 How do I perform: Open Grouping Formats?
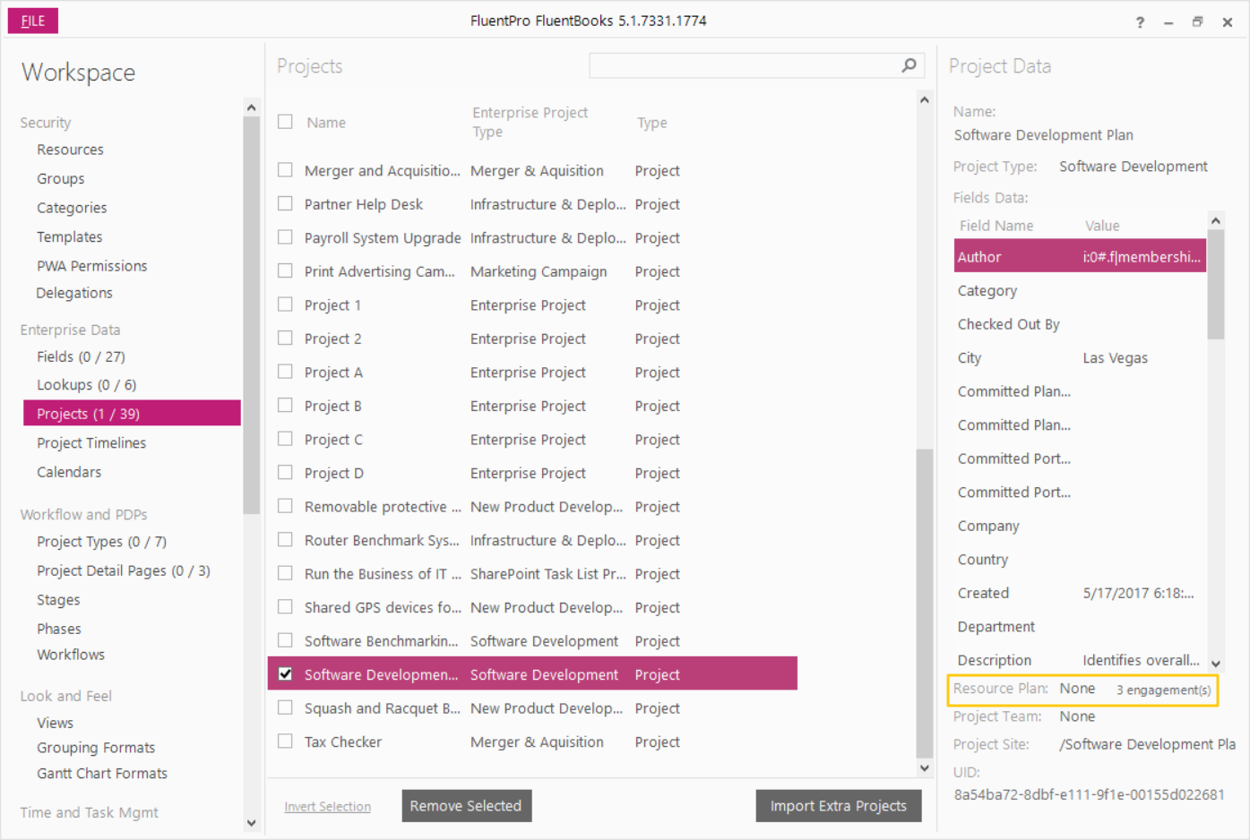point(96,748)
